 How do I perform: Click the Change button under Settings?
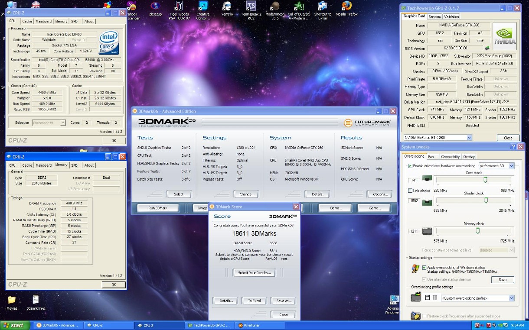pyautogui.click(x=246, y=194)
